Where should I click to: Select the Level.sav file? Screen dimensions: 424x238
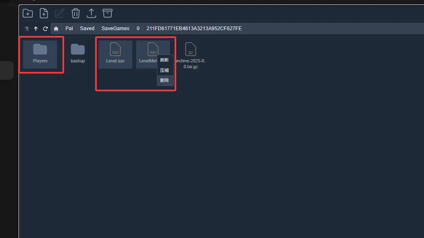[115, 54]
